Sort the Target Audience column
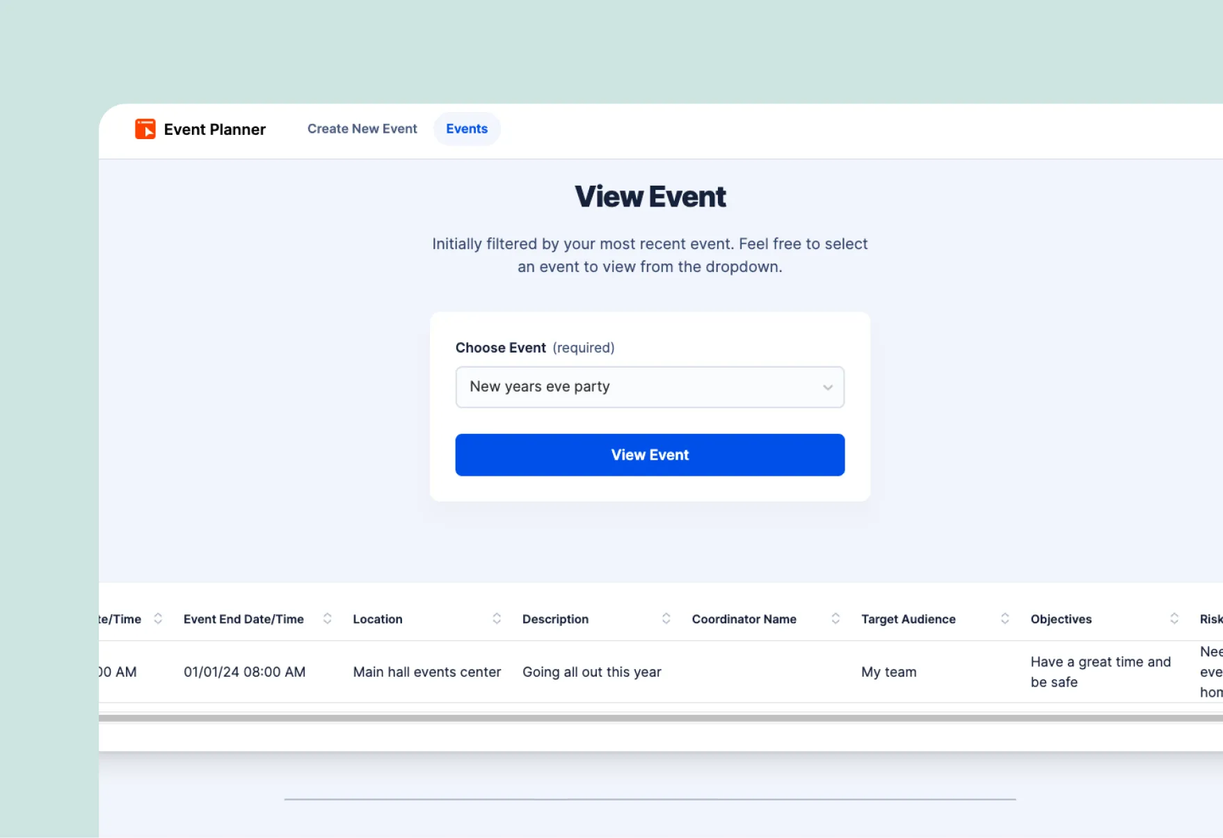Screen dimensions: 1223x838 (x=1005, y=618)
